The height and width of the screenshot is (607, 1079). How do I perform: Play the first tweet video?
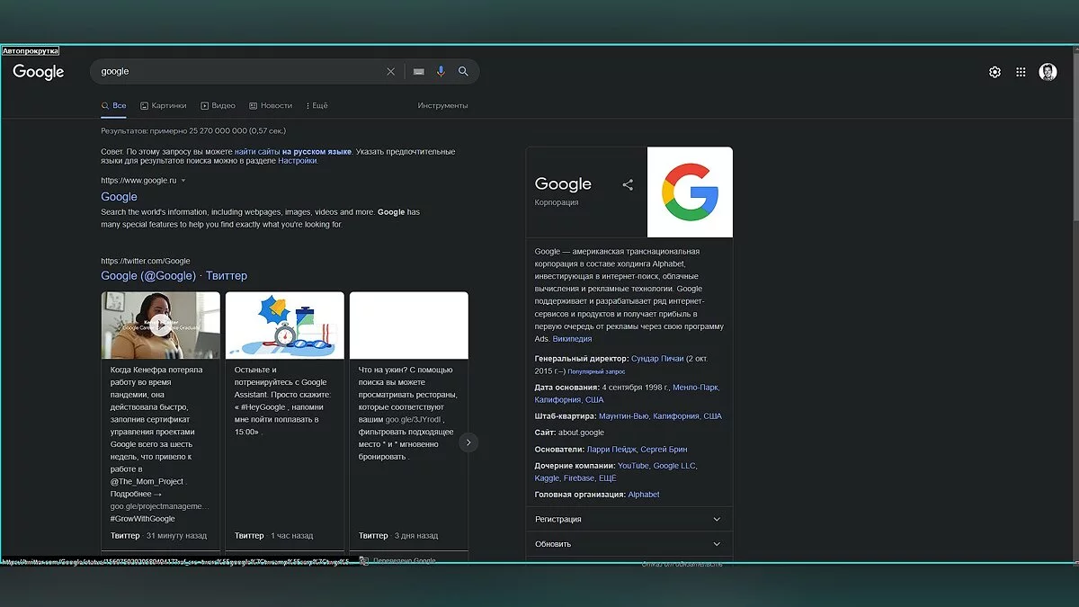point(161,326)
